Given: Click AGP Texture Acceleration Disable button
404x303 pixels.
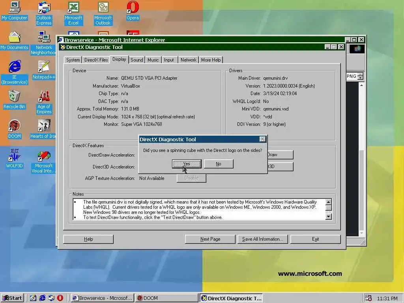Looking at the screenshot, I should pos(191,178).
